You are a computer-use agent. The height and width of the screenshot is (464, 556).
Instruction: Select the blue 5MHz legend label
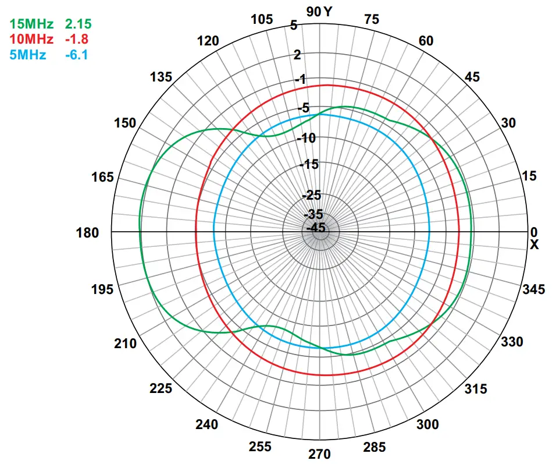(28, 55)
